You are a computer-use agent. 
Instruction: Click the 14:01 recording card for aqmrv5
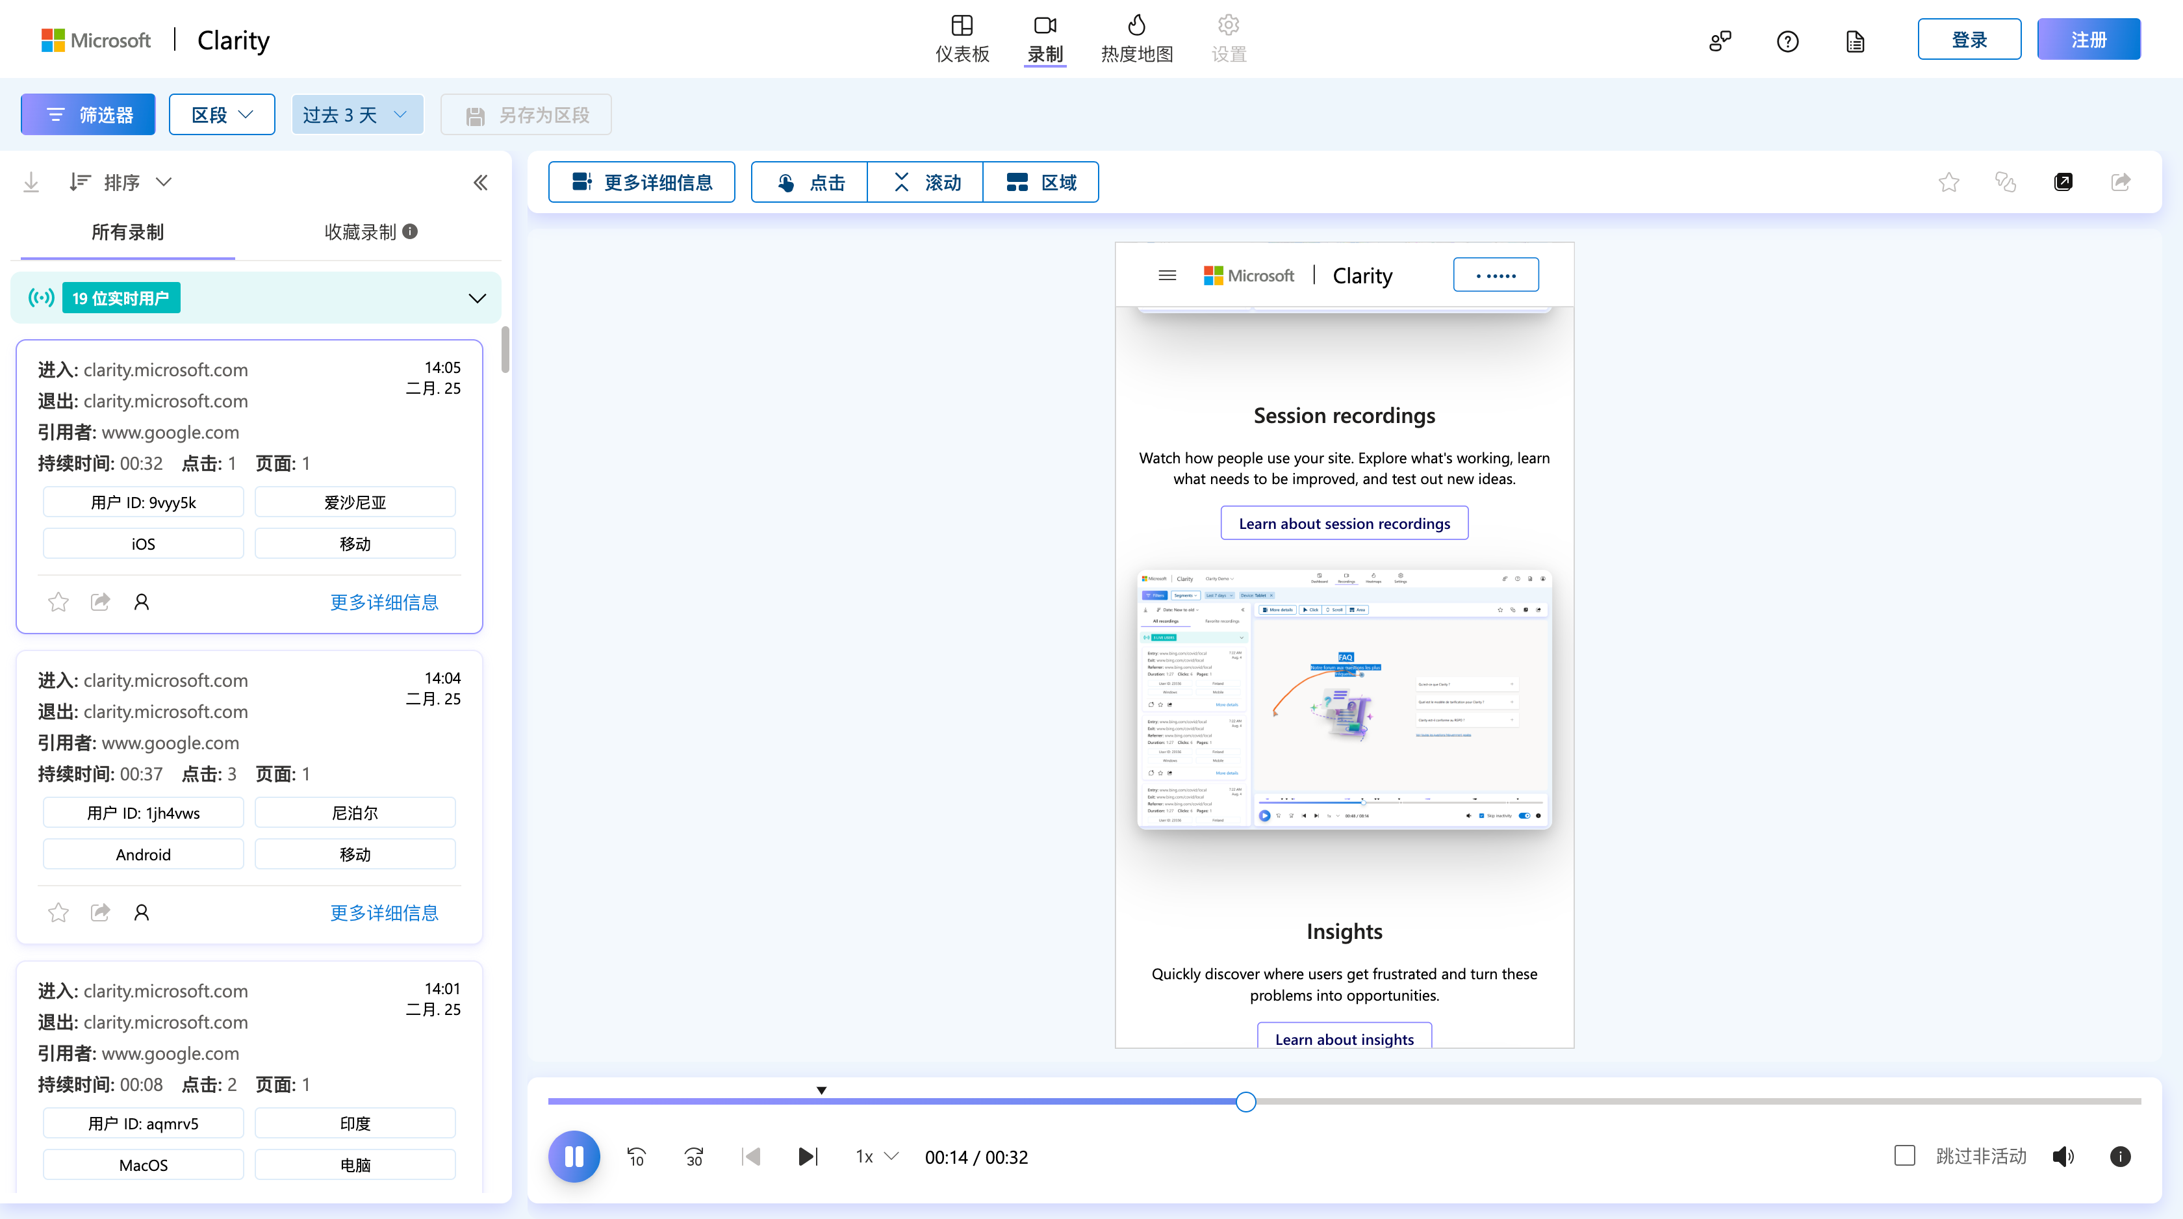249,1077
